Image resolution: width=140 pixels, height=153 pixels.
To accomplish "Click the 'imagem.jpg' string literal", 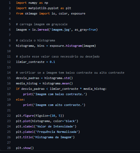I will pyautogui.click(x=60, y=30).
